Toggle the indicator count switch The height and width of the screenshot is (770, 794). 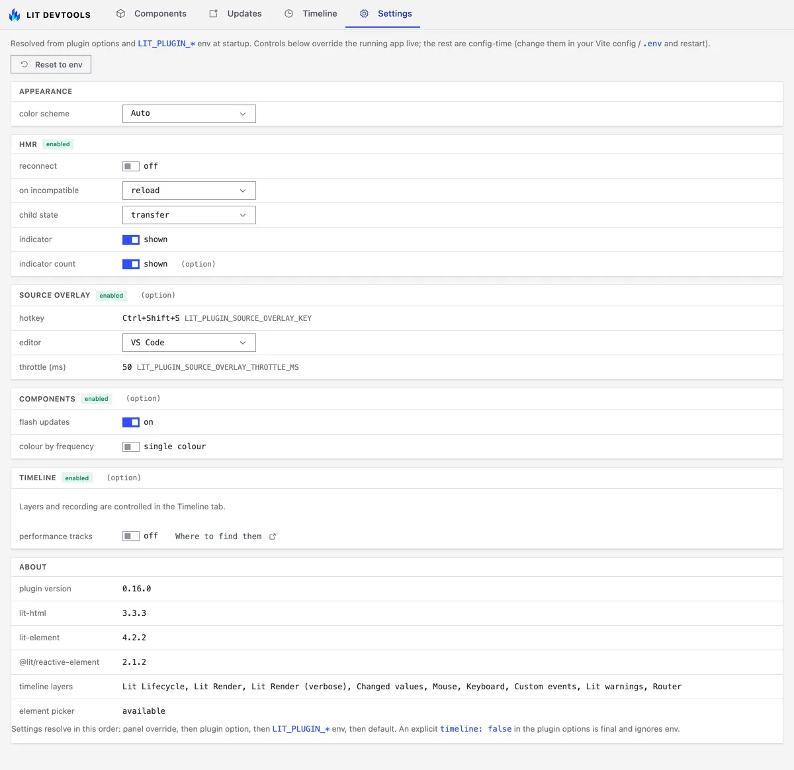pyautogui.click(x=131, y=264)
